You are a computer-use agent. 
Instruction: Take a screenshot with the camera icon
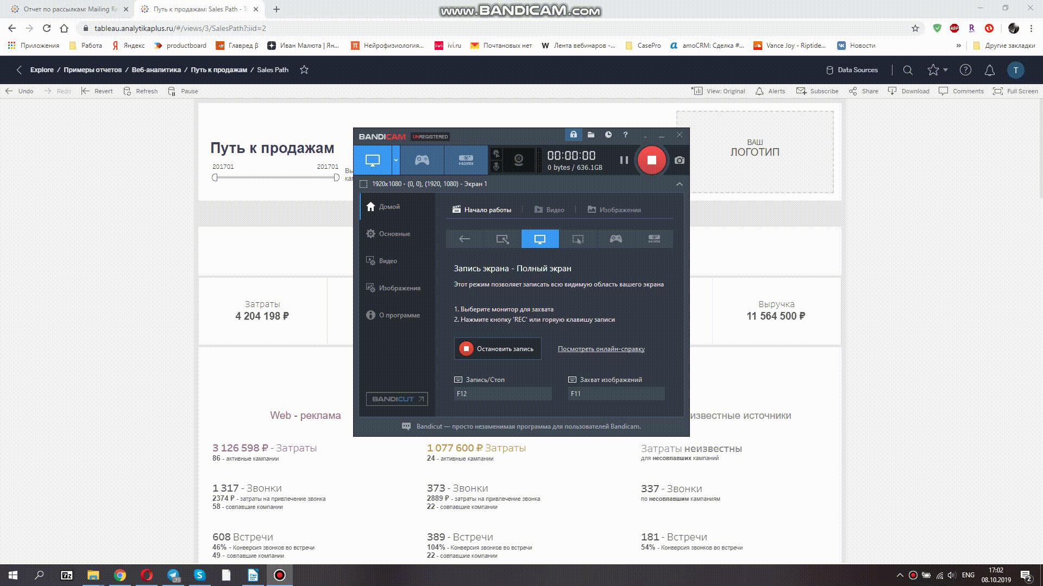679,160
